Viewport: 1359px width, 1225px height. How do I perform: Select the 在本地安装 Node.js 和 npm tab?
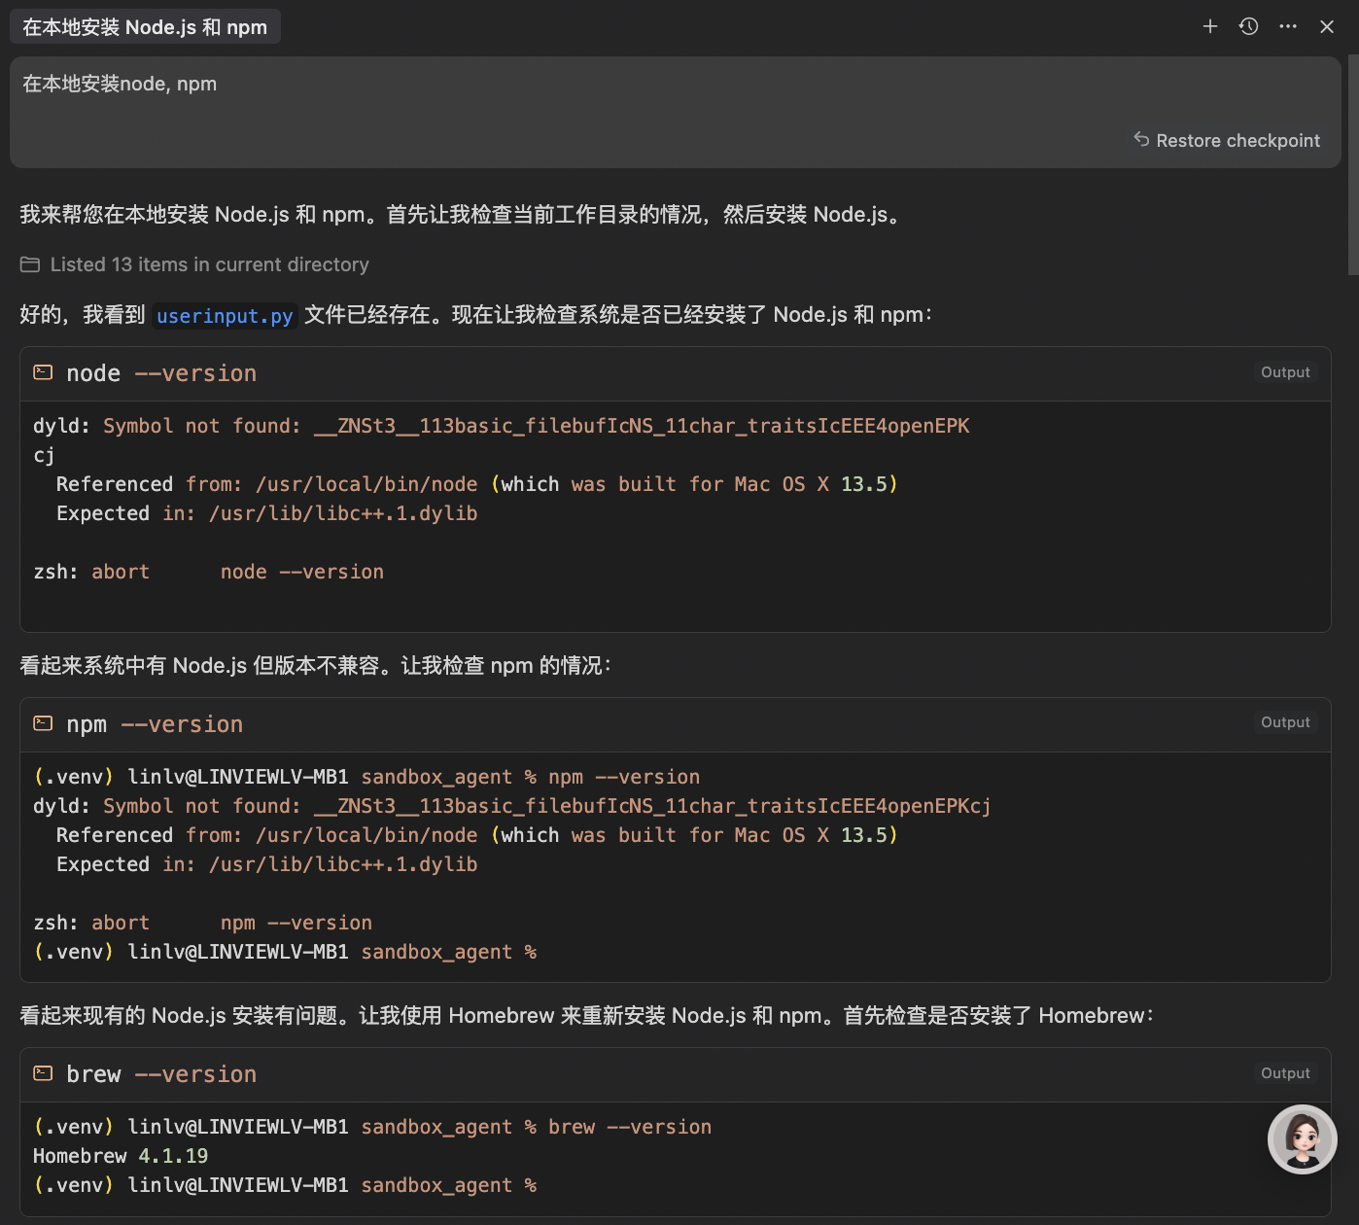pos(145,27)
